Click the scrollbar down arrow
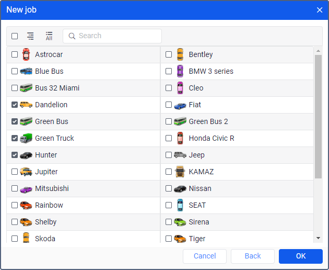 click(x=319, y=238)
